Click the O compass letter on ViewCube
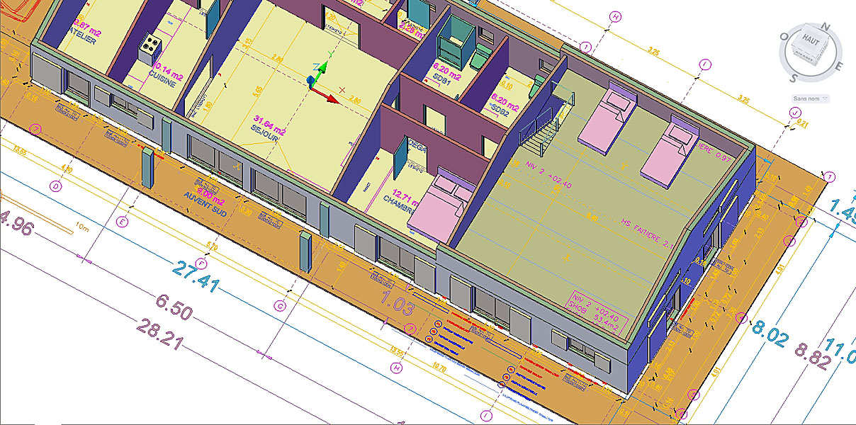Screen dimensions: 856x425 [784, 38]
